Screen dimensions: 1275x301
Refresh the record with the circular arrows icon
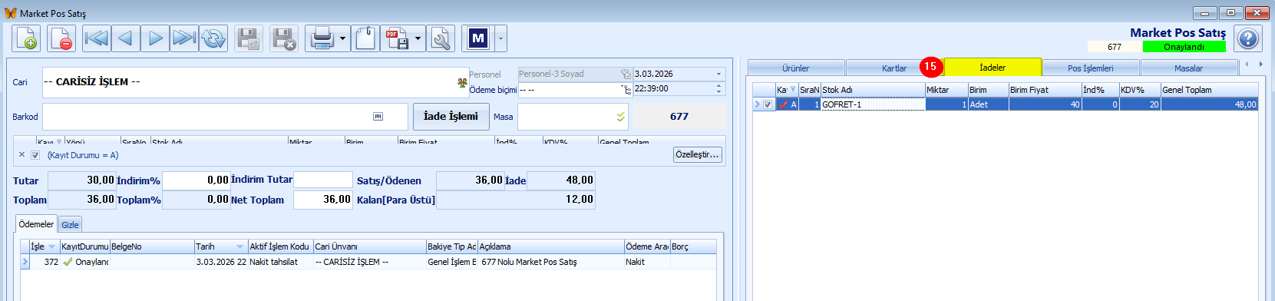(x=213, y=38)
